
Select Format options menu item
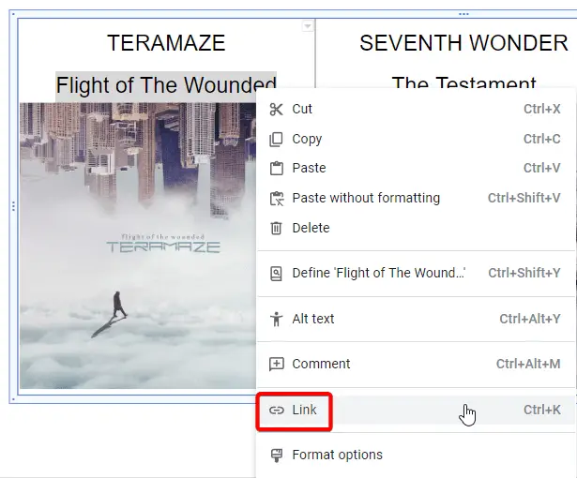tap(416, 456)
